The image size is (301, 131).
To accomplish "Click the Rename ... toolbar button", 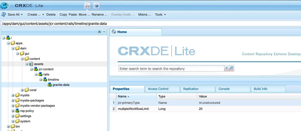I will [99, 14].
